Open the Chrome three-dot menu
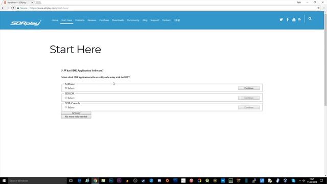327x184 pixels. pyautogui.click(x=324, y=8)
